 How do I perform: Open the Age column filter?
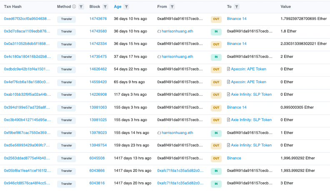126,7
